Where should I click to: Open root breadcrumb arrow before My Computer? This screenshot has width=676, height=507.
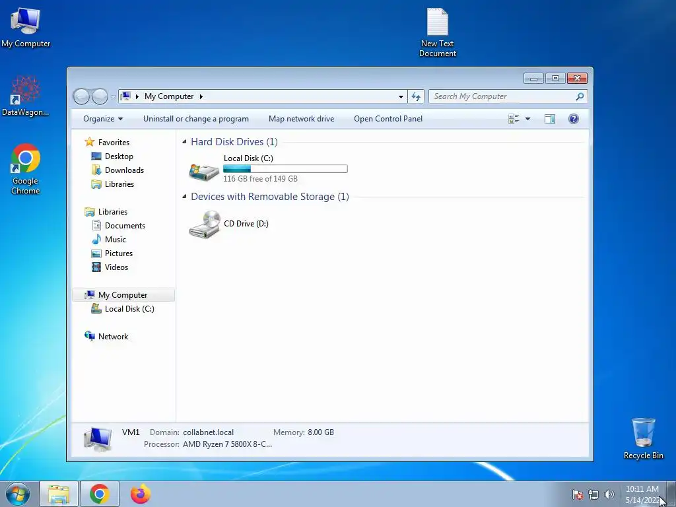click(x=137, y=96)
